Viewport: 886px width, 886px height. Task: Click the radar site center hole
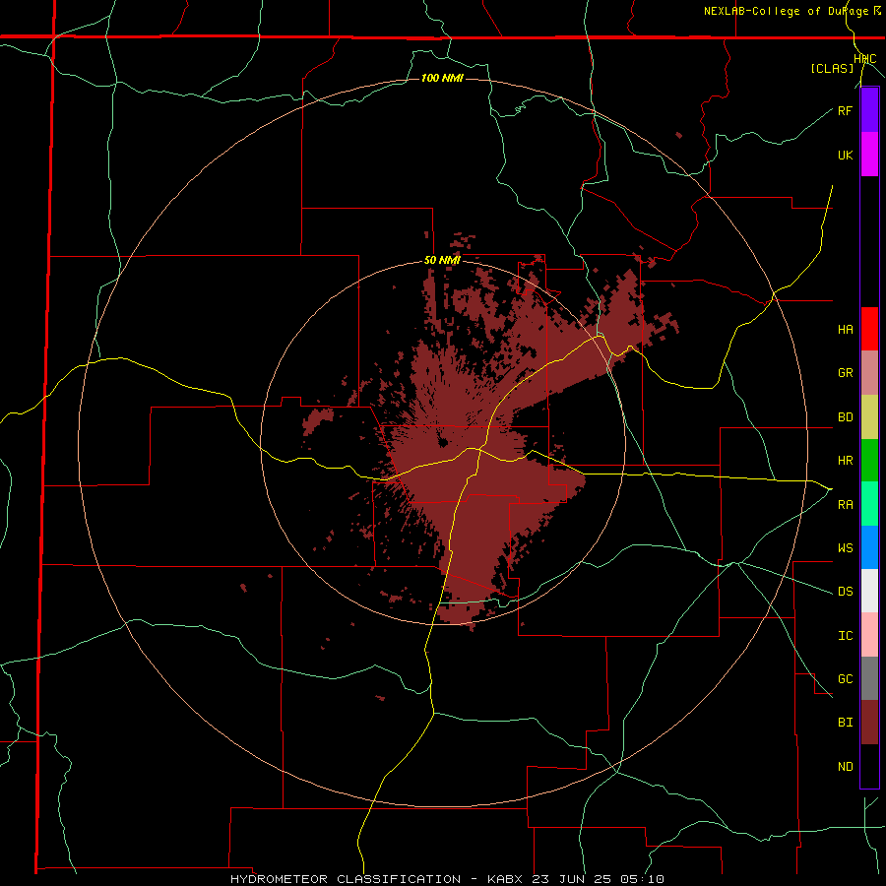pyautogui.click(x=443, y=442)
